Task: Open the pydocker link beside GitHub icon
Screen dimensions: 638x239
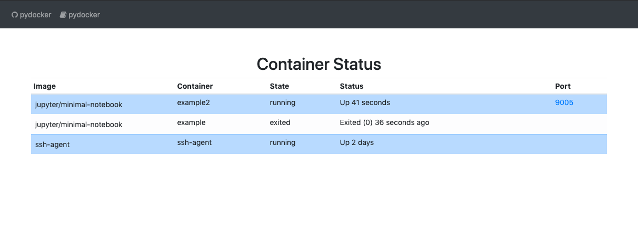Action: coord(35,15)
